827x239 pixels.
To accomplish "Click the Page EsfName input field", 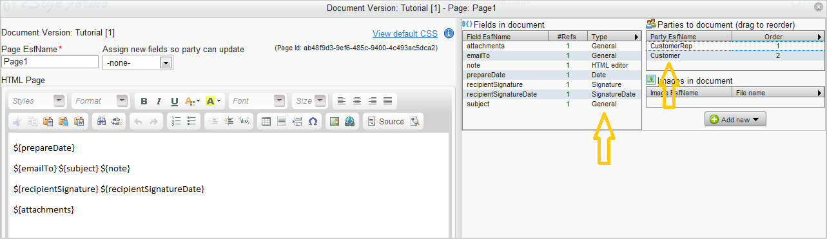I will [50, 62].
